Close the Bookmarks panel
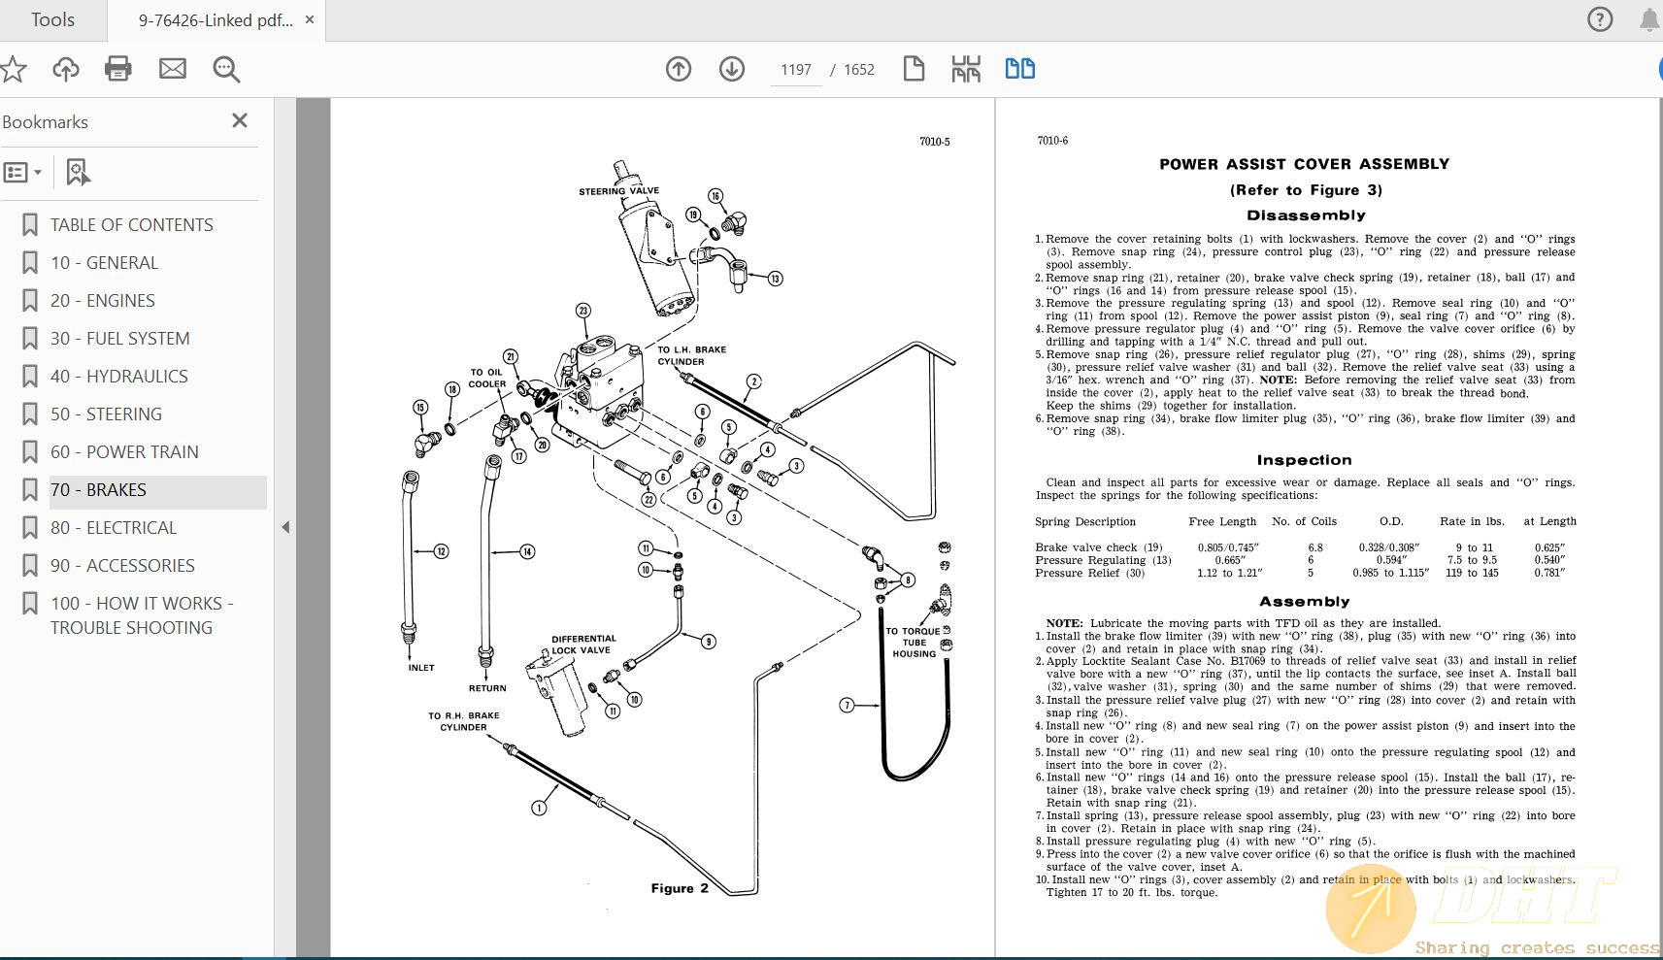Image resolution: width=1663 pixels, height=960 pixels. tap(240, 121)
